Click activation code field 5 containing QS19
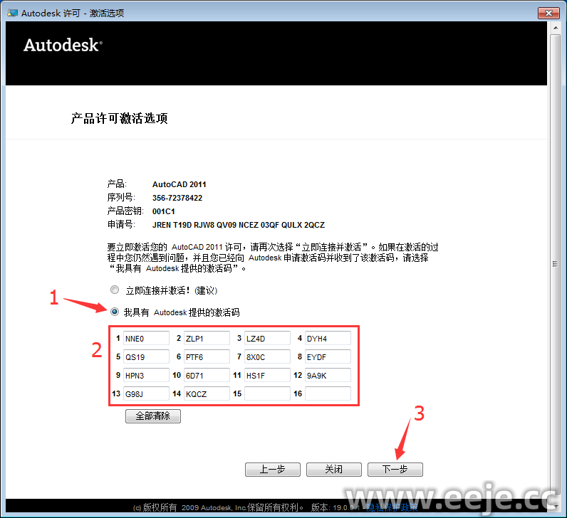Viewport: 567px width, 518px height. coord(146,356)
